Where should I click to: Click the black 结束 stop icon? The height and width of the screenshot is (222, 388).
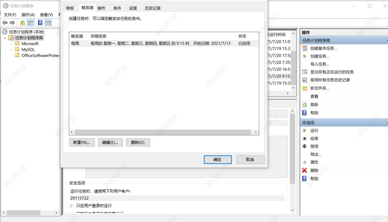tap(305, 138)
